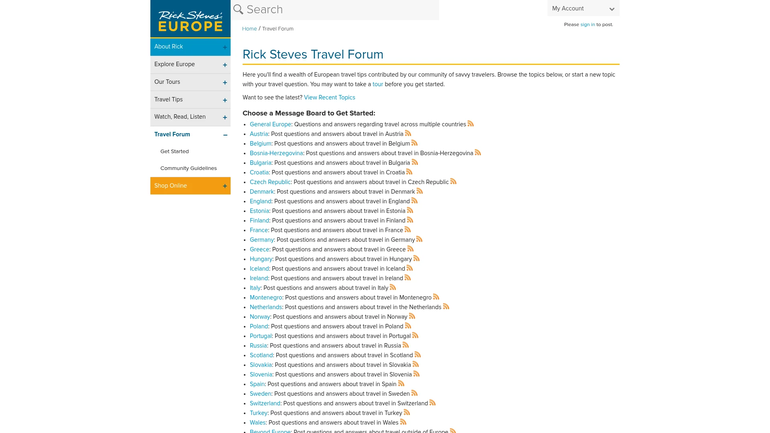Follow the Home breadcrumb link
The width and height of the screenshot is (770, 433).
coord(249,29)
